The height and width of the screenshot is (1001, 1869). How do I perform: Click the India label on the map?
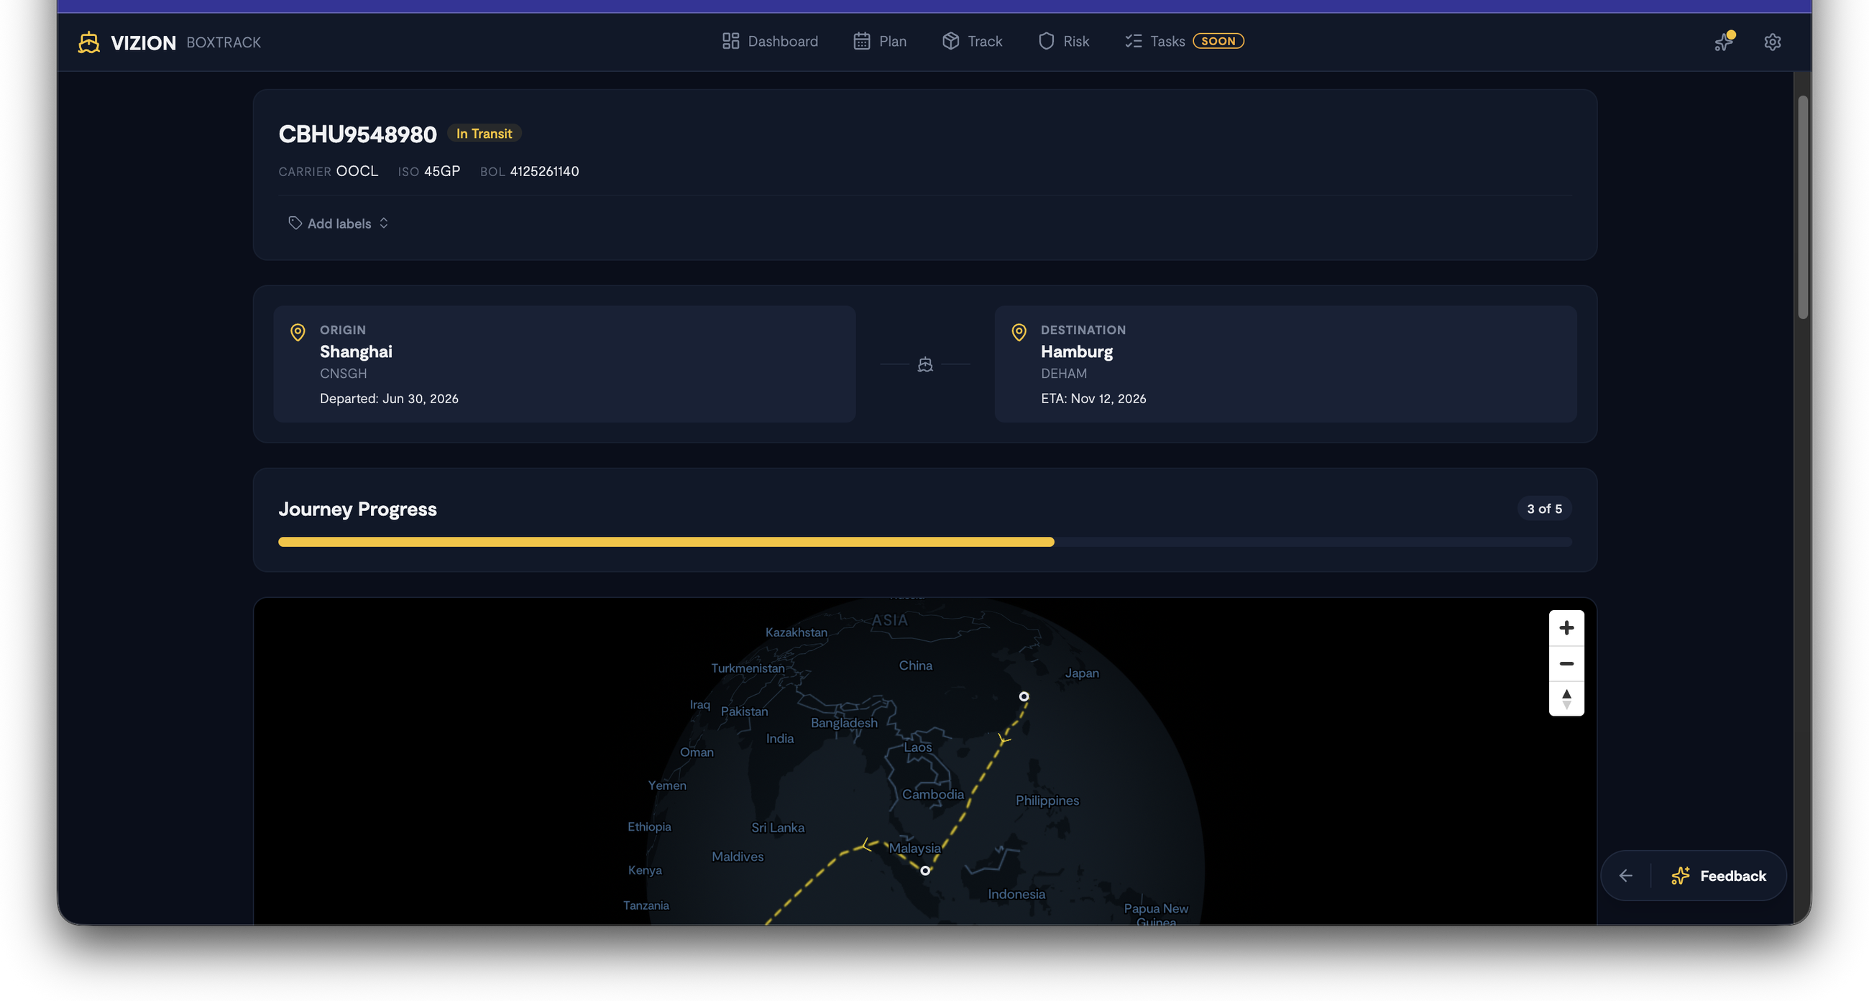pos(780,739)
